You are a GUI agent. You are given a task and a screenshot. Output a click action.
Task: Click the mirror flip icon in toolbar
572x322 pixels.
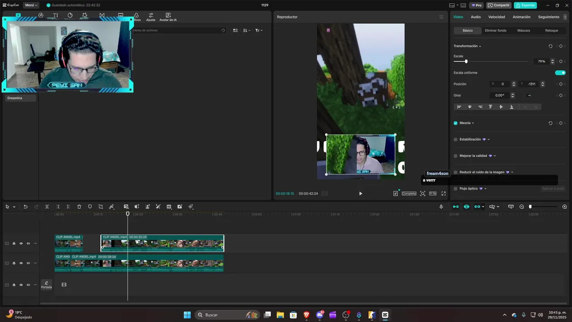click(x=137, y=207)
